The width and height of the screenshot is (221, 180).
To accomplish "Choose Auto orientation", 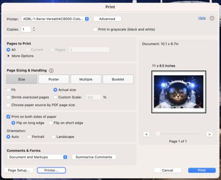I will [8, 137].
